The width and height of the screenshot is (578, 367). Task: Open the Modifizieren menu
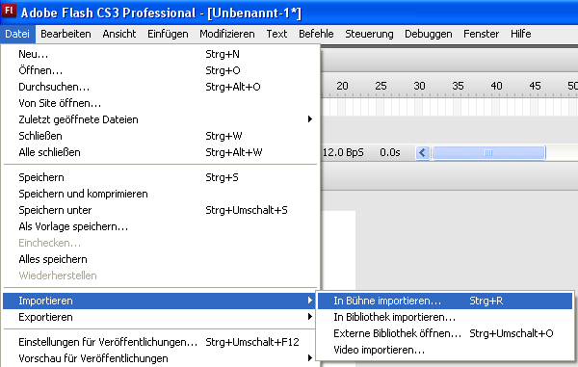point(227,34)
